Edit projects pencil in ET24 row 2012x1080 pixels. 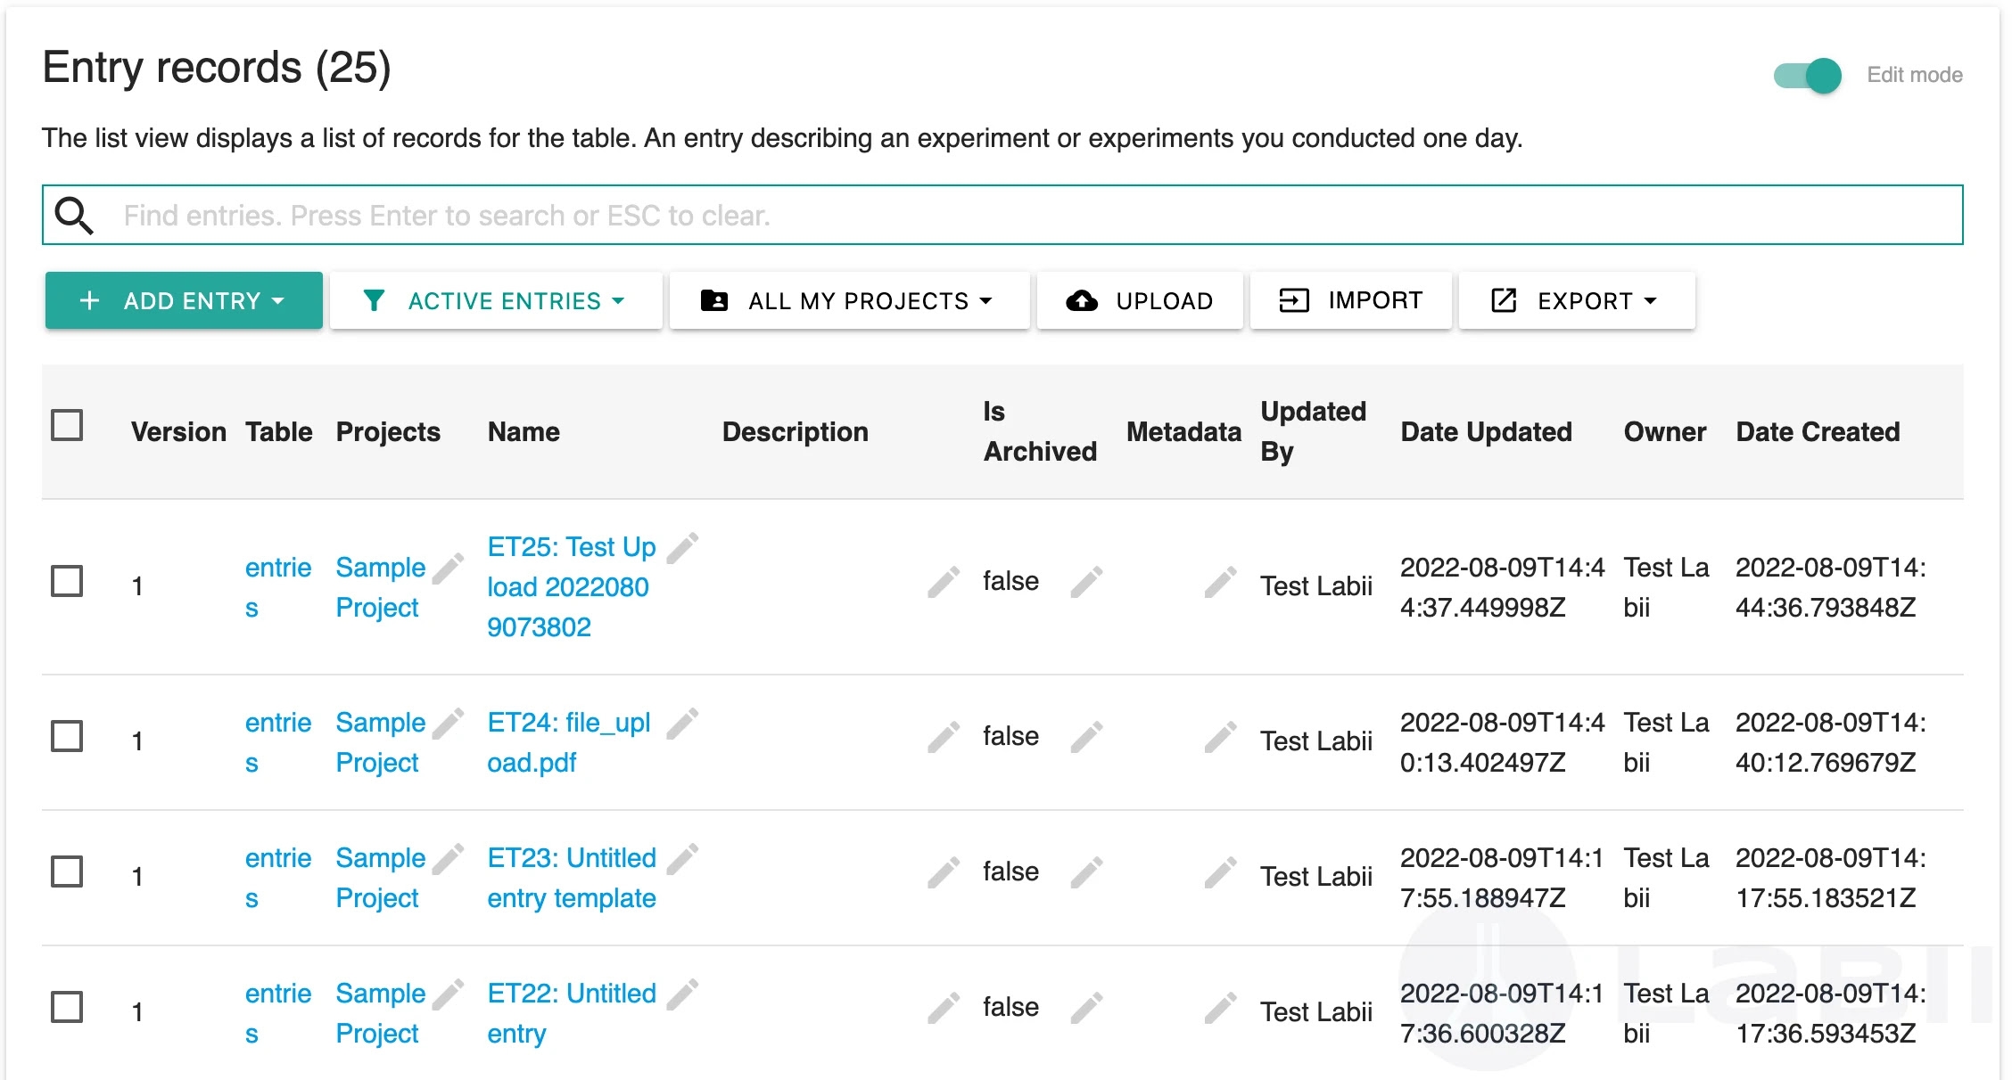(x=448, y=724)
